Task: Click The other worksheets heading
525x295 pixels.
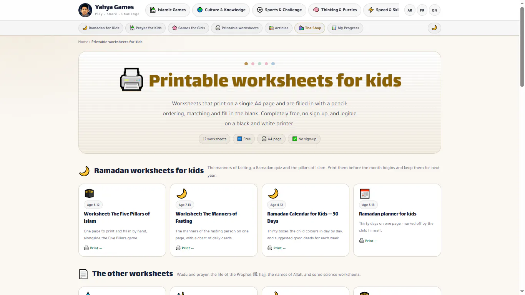Action: tap(133, 273)
